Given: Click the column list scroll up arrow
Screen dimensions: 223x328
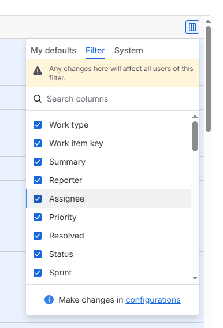Looking at the screenshot, I should [195, 117].
